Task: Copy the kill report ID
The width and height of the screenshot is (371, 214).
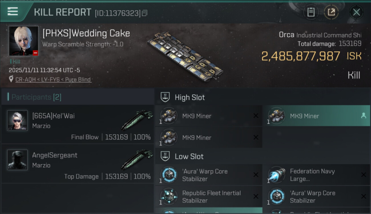Action: (145, 13)
